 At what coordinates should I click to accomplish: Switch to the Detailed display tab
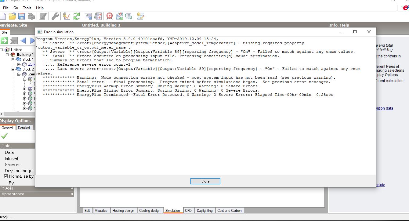point(24,128)
